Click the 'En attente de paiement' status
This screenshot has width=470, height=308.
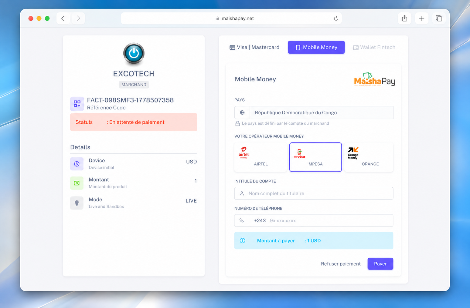click(137, 122)
